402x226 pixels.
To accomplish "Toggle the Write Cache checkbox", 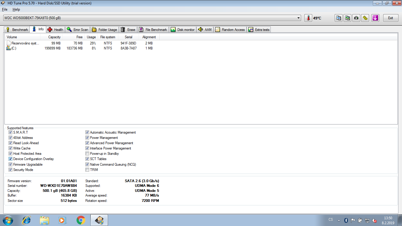I will [11, 148].
